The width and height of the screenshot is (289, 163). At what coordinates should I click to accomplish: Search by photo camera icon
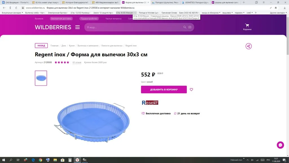[x=190, y=27]
